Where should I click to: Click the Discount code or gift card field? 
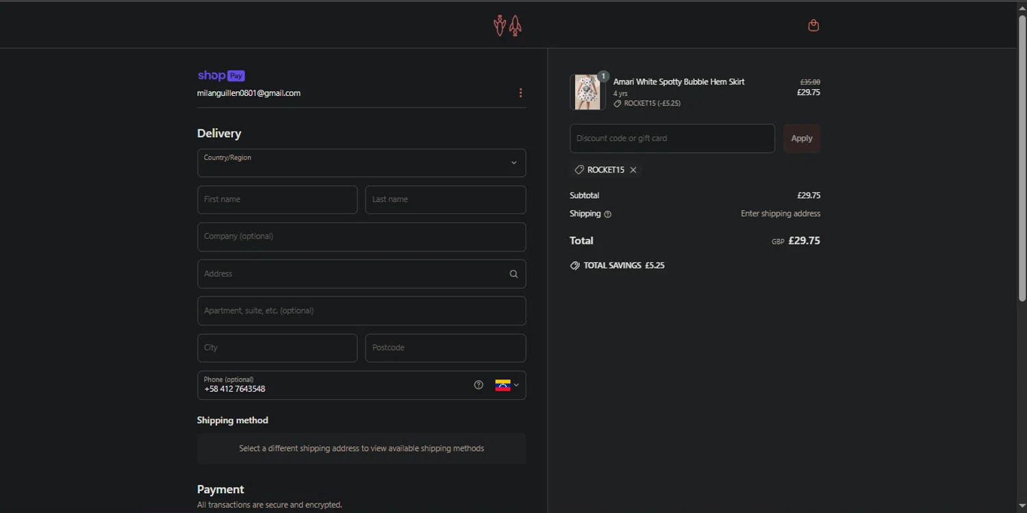pos(672,138)
